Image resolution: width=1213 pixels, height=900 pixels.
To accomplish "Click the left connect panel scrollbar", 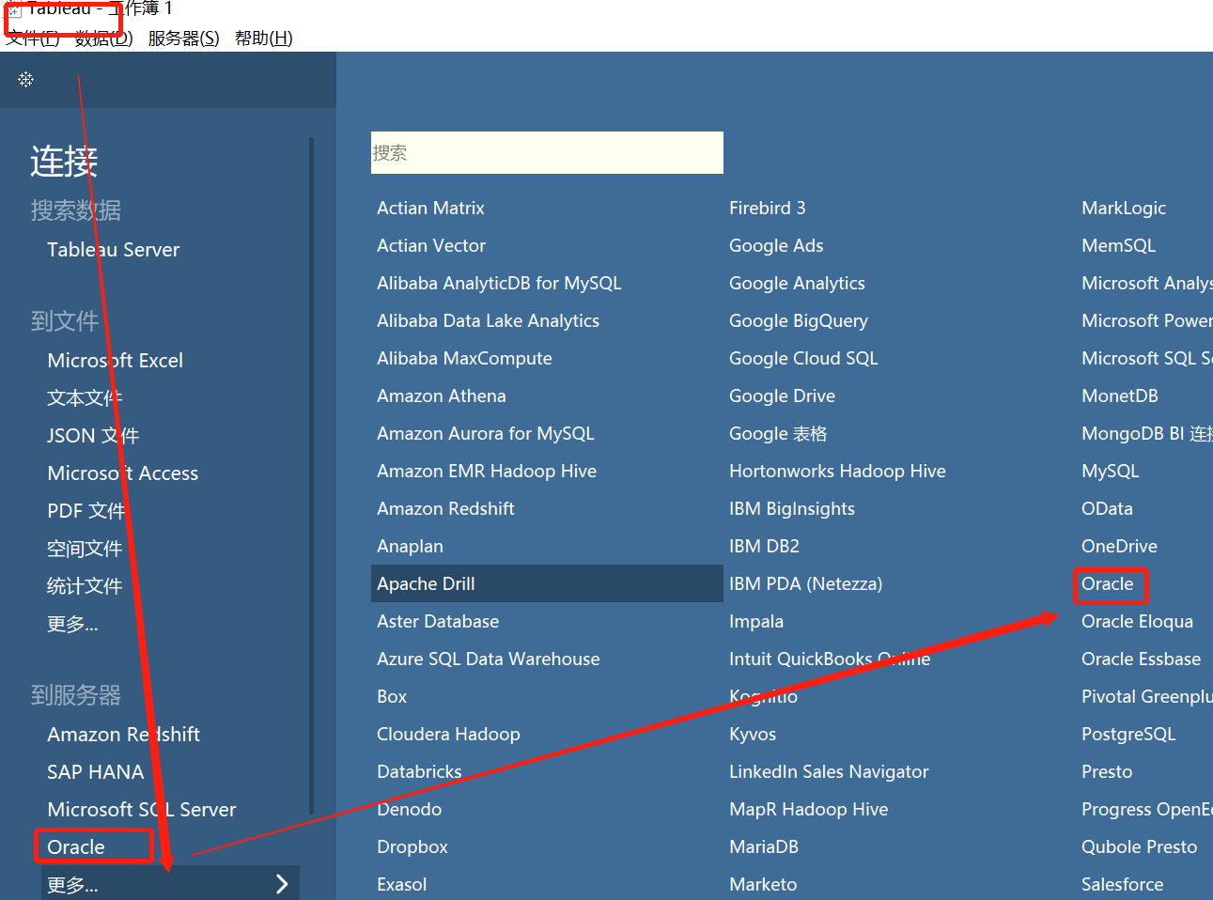I will pyautogui.click(x=311, y=474).
